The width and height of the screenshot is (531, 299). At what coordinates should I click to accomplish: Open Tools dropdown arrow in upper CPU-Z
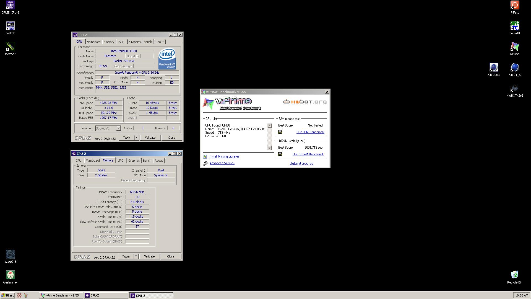pyautogui.click(x=137, y=138)
